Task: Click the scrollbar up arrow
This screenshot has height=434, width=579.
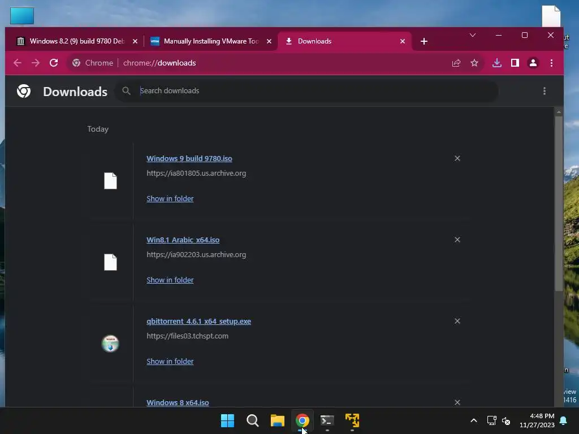Action: (558, 111)
